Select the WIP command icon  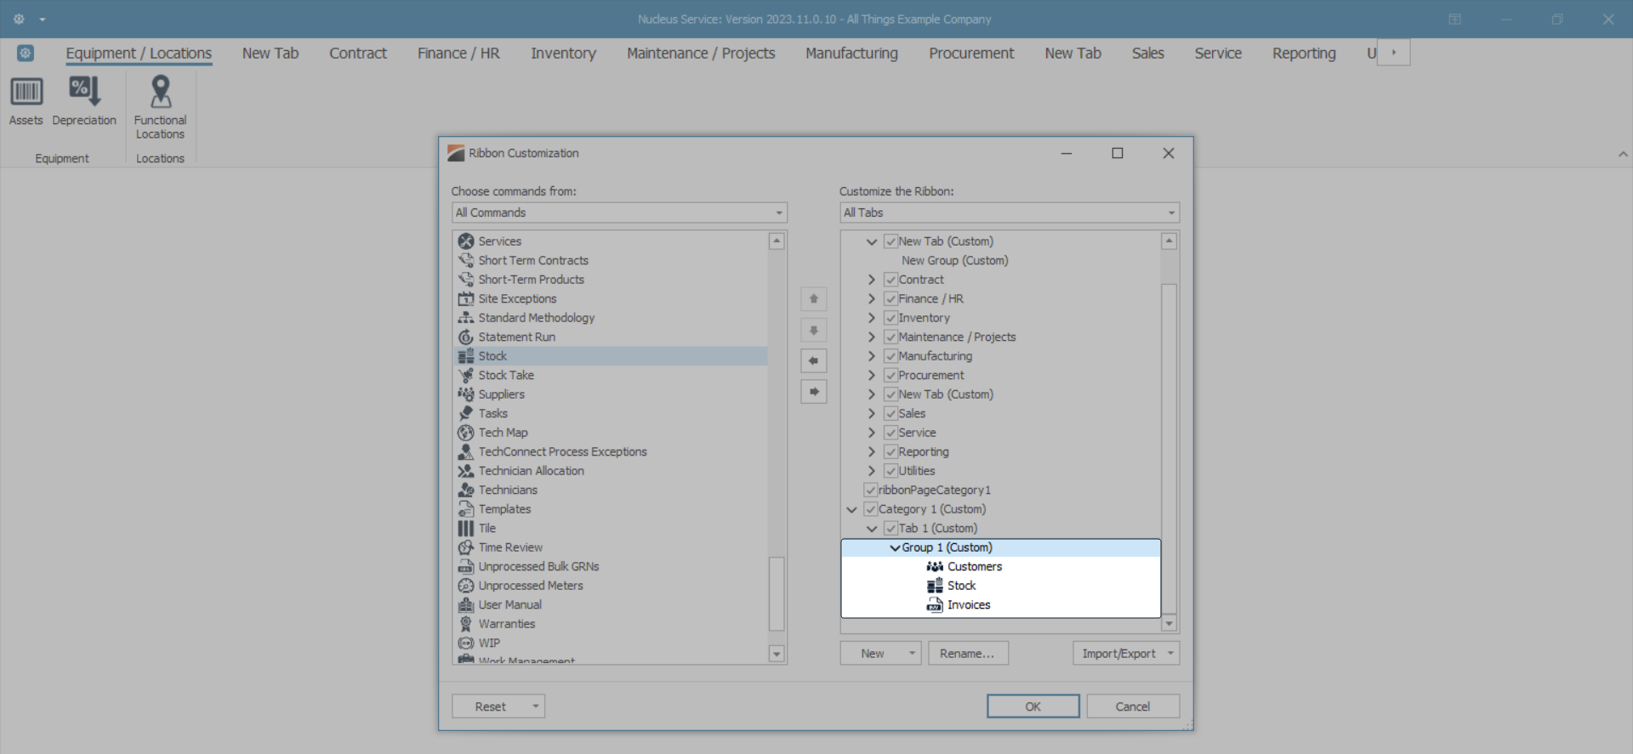[466, 643]
